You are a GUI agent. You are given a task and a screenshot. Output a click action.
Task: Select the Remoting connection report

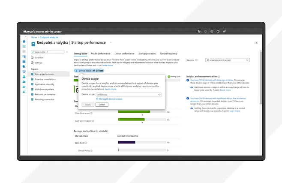pyautogui.click(x=45, y=99)
